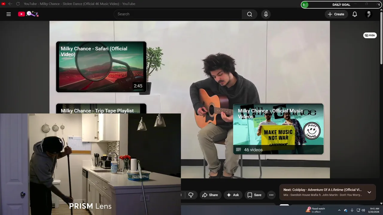Click the browser back arrow
This screenshot has width=383, height=215.
tap(10, 4)
